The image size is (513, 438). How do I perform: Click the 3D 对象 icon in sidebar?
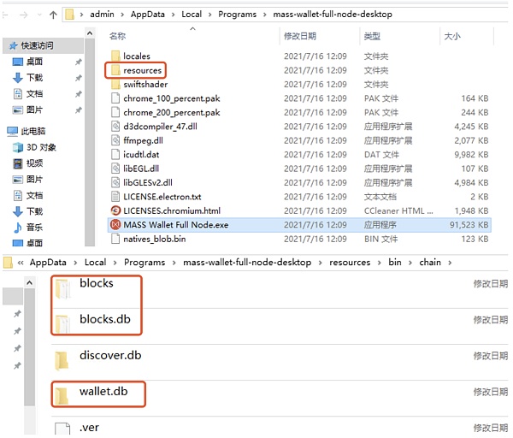point(18,147)
